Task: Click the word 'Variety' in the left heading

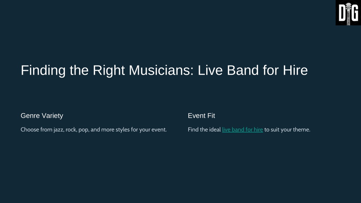Action: 53,116
